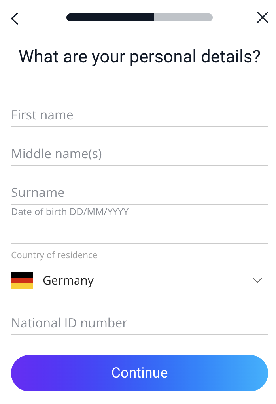The image size is (276, 404).
Task: Click the National ID number field
Action: tap(139, 323)
